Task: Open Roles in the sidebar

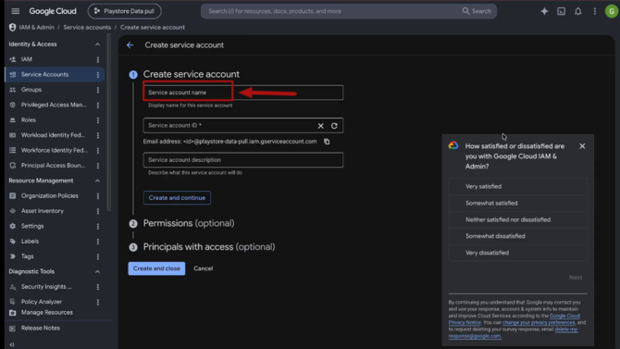Action: coord(29,120)
